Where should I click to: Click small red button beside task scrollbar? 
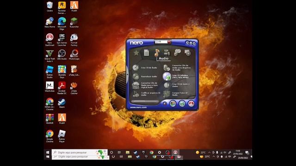[x=165, y=103]
